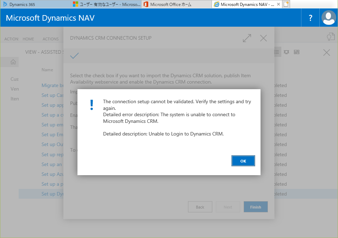The height and width of the screenshot is (238, 338).
Task: Click 'Unable to Login to Dynamics CRM' text
Action: point(186,134)
